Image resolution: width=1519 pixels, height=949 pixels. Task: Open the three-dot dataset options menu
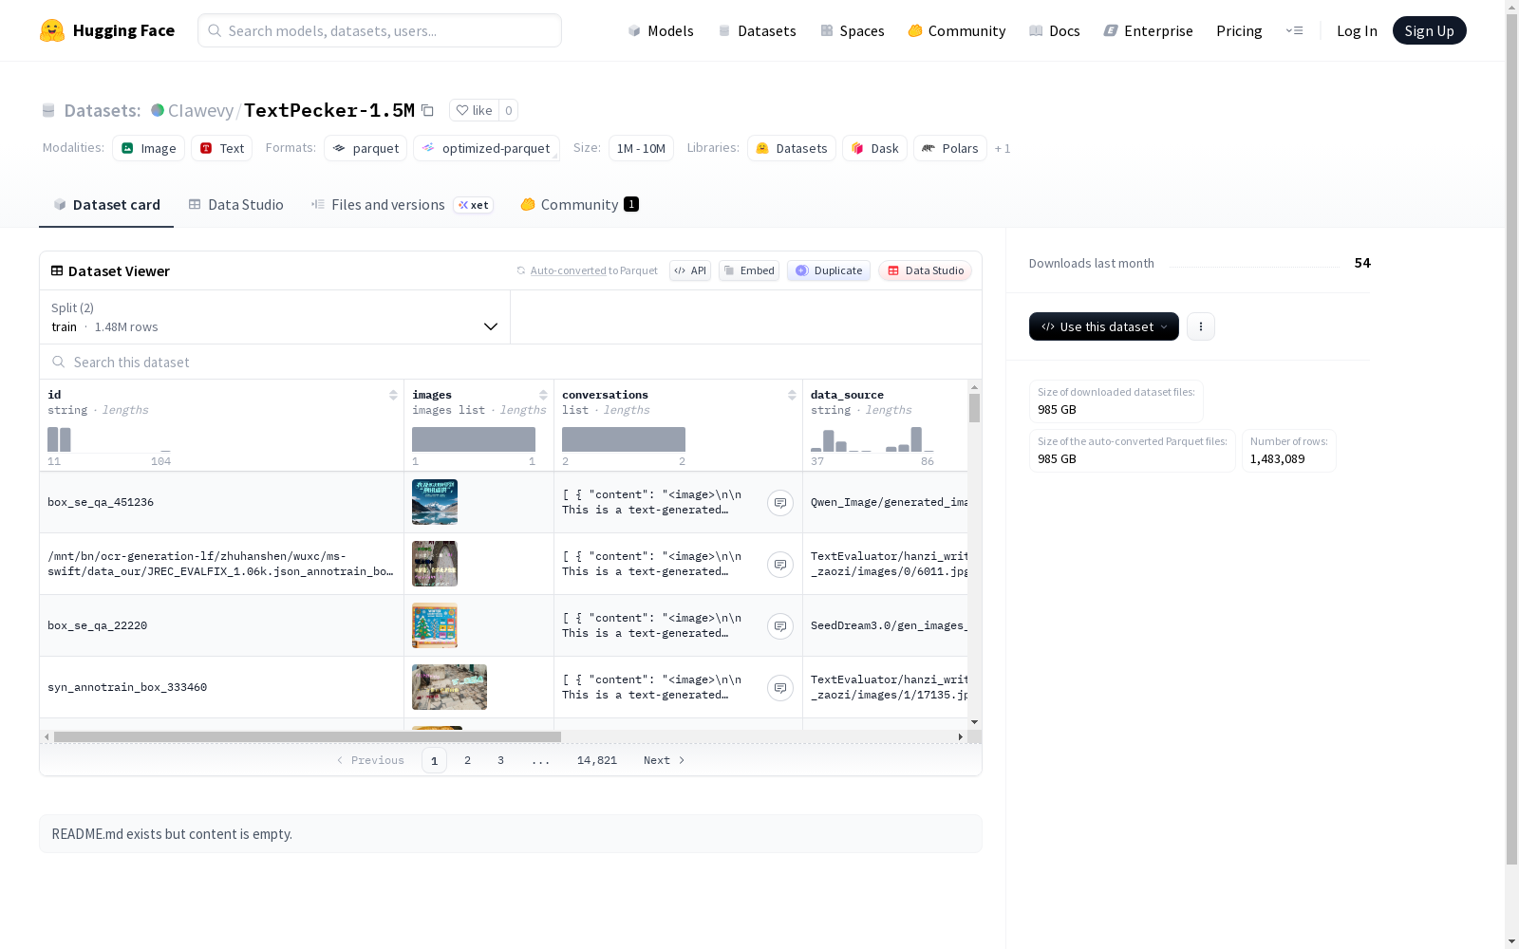click(1201, 326)
